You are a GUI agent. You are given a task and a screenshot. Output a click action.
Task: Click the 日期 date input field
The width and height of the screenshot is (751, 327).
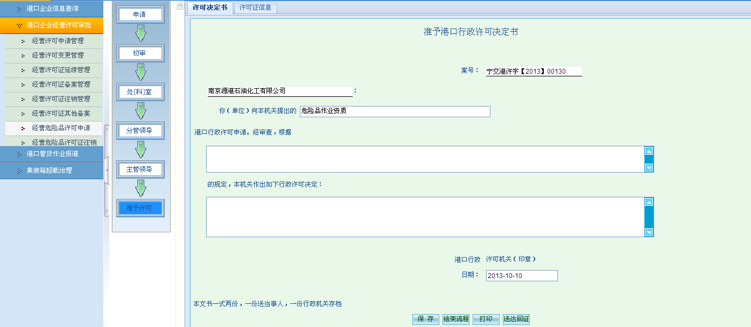pyautogui.click(x=521, y=276)
